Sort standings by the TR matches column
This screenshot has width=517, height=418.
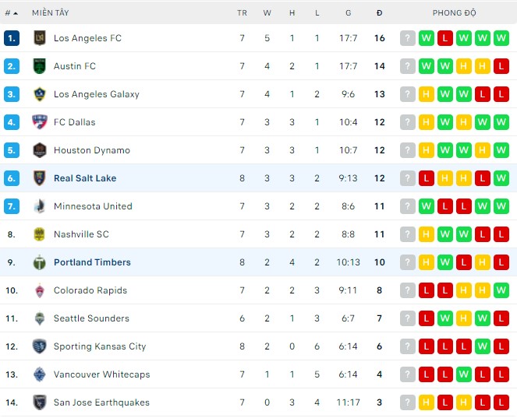242,13
